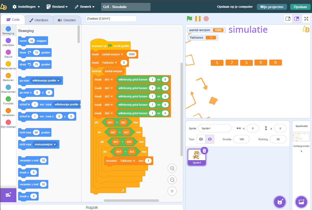
Task: Open the choose backdrop button
Action: [301, 202]
